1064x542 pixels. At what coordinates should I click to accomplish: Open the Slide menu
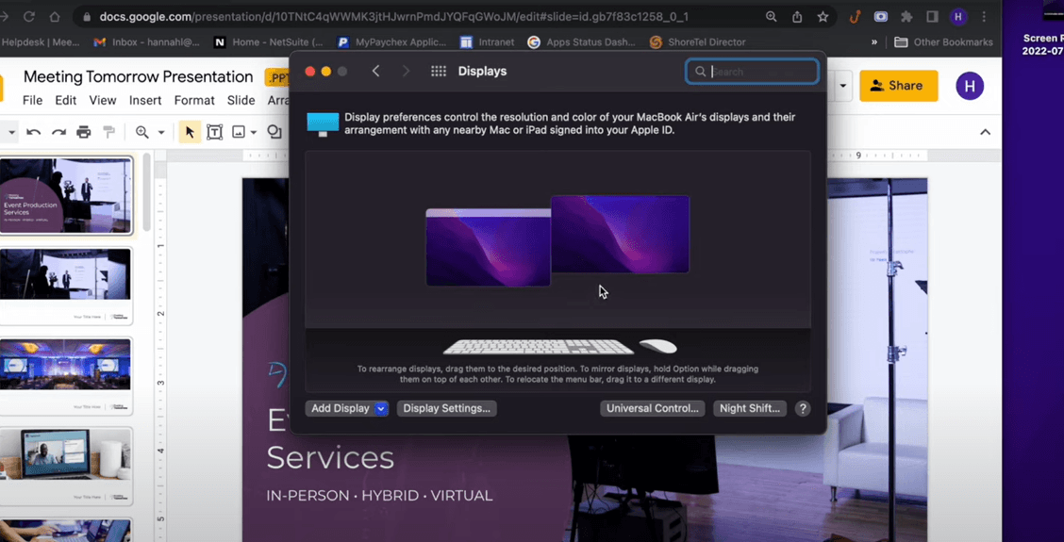(241, 101)
